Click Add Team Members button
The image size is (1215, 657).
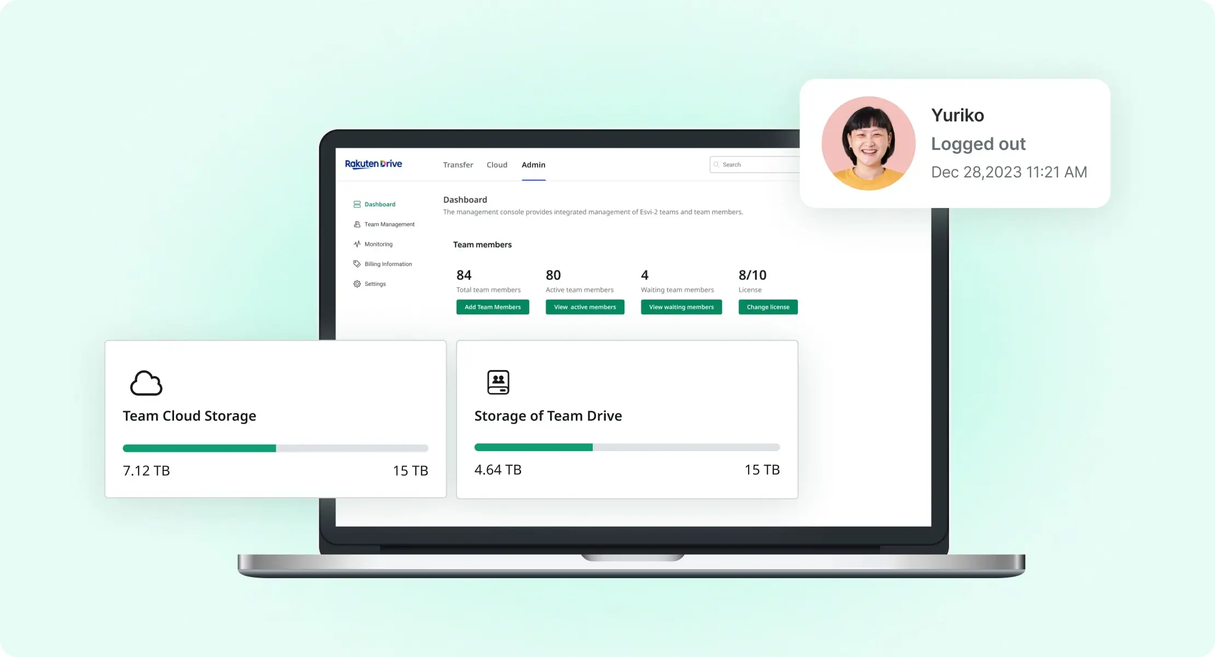click(x=491, y=307)
